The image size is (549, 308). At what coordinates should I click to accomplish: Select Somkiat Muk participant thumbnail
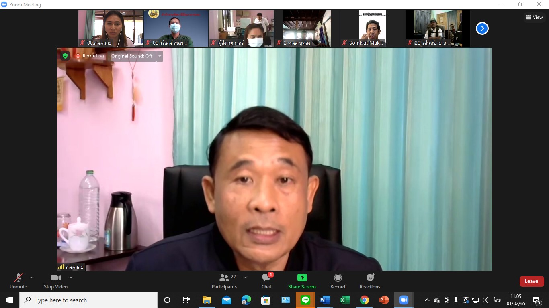[x=372, y=28]
